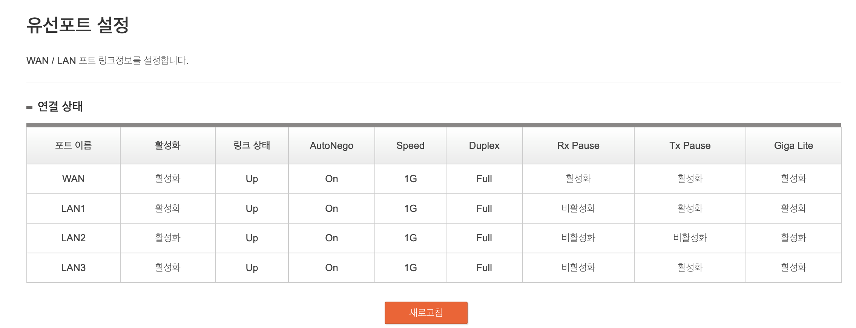Click the Rx Pause column header
Screen dimensions: 856x328
click(578, 146)
